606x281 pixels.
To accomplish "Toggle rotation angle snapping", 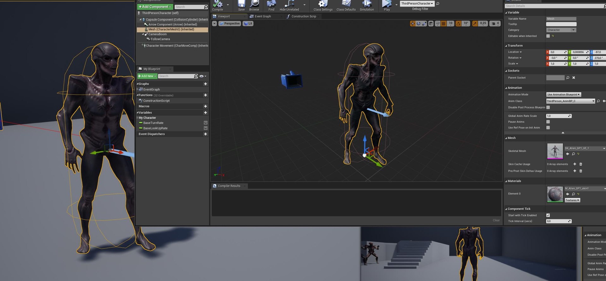I will [458, 24].
